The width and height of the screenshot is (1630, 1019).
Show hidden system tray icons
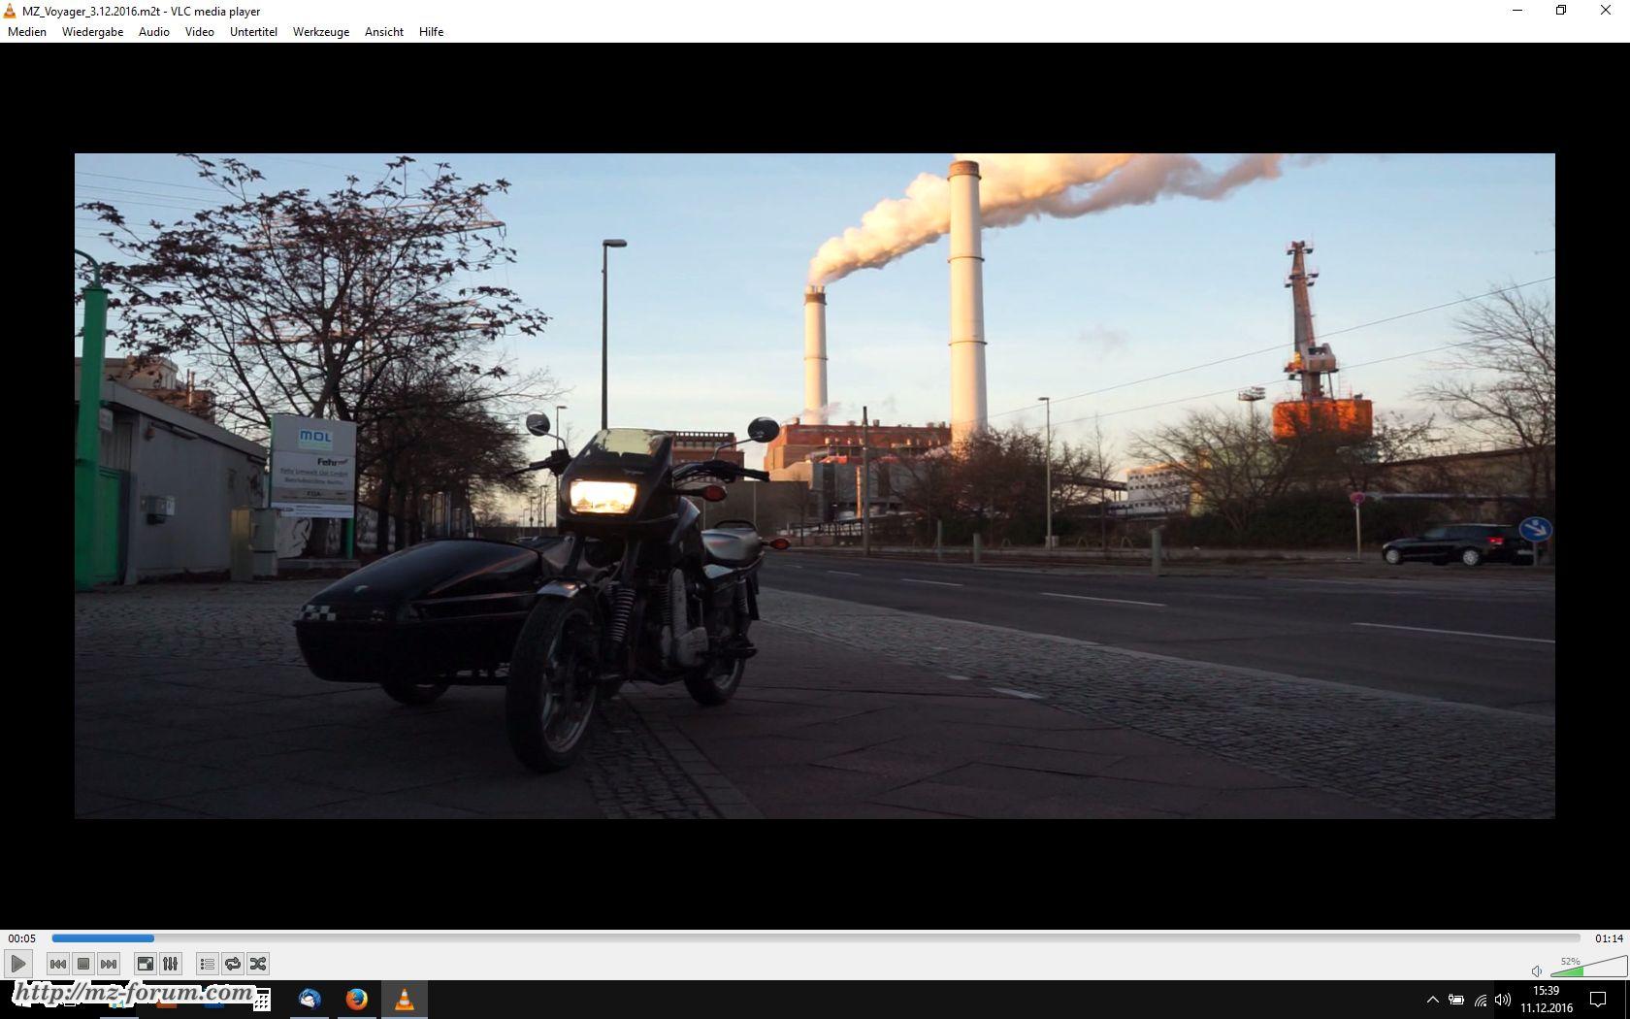pyautogui.click(x=1432, y=1000)
